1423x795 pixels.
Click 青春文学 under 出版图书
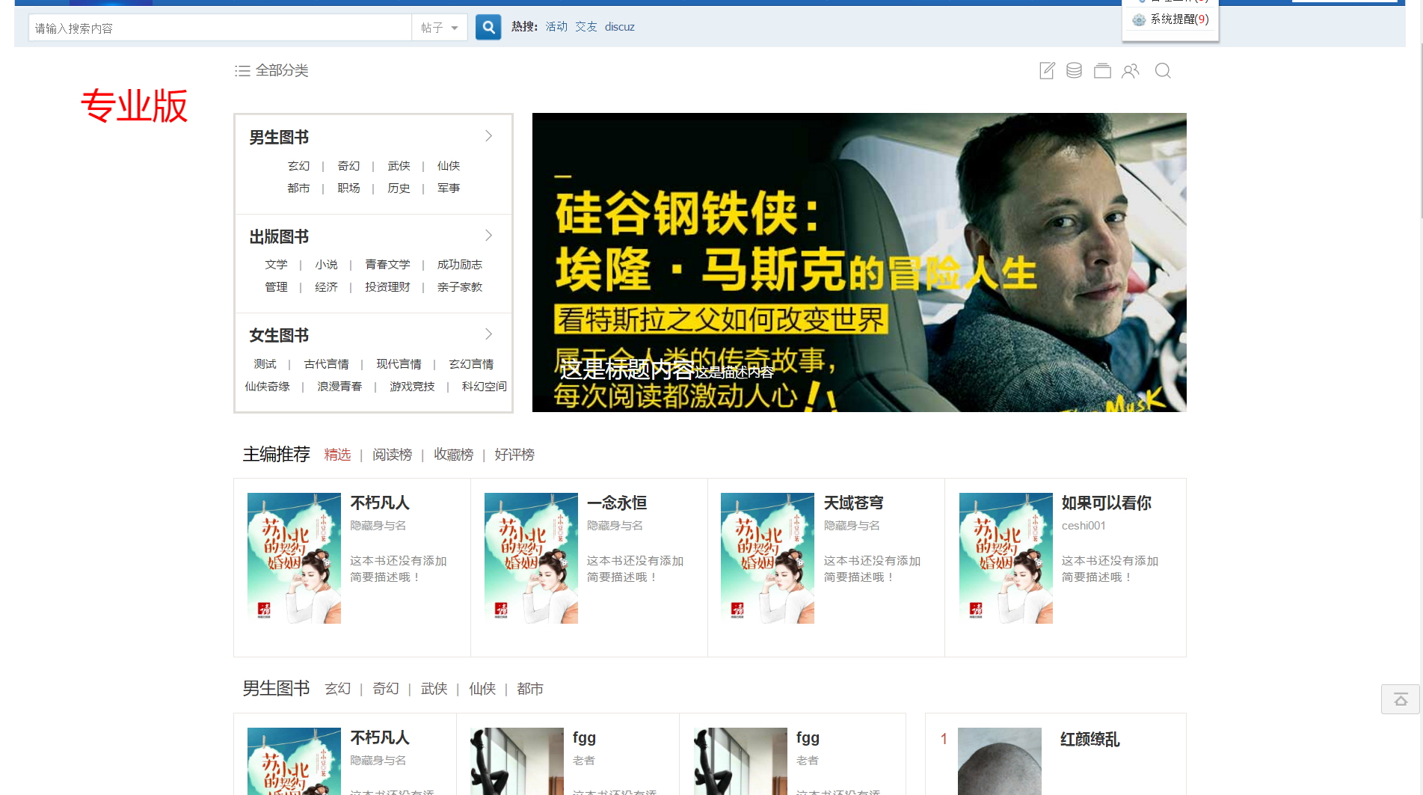(387, 265)
